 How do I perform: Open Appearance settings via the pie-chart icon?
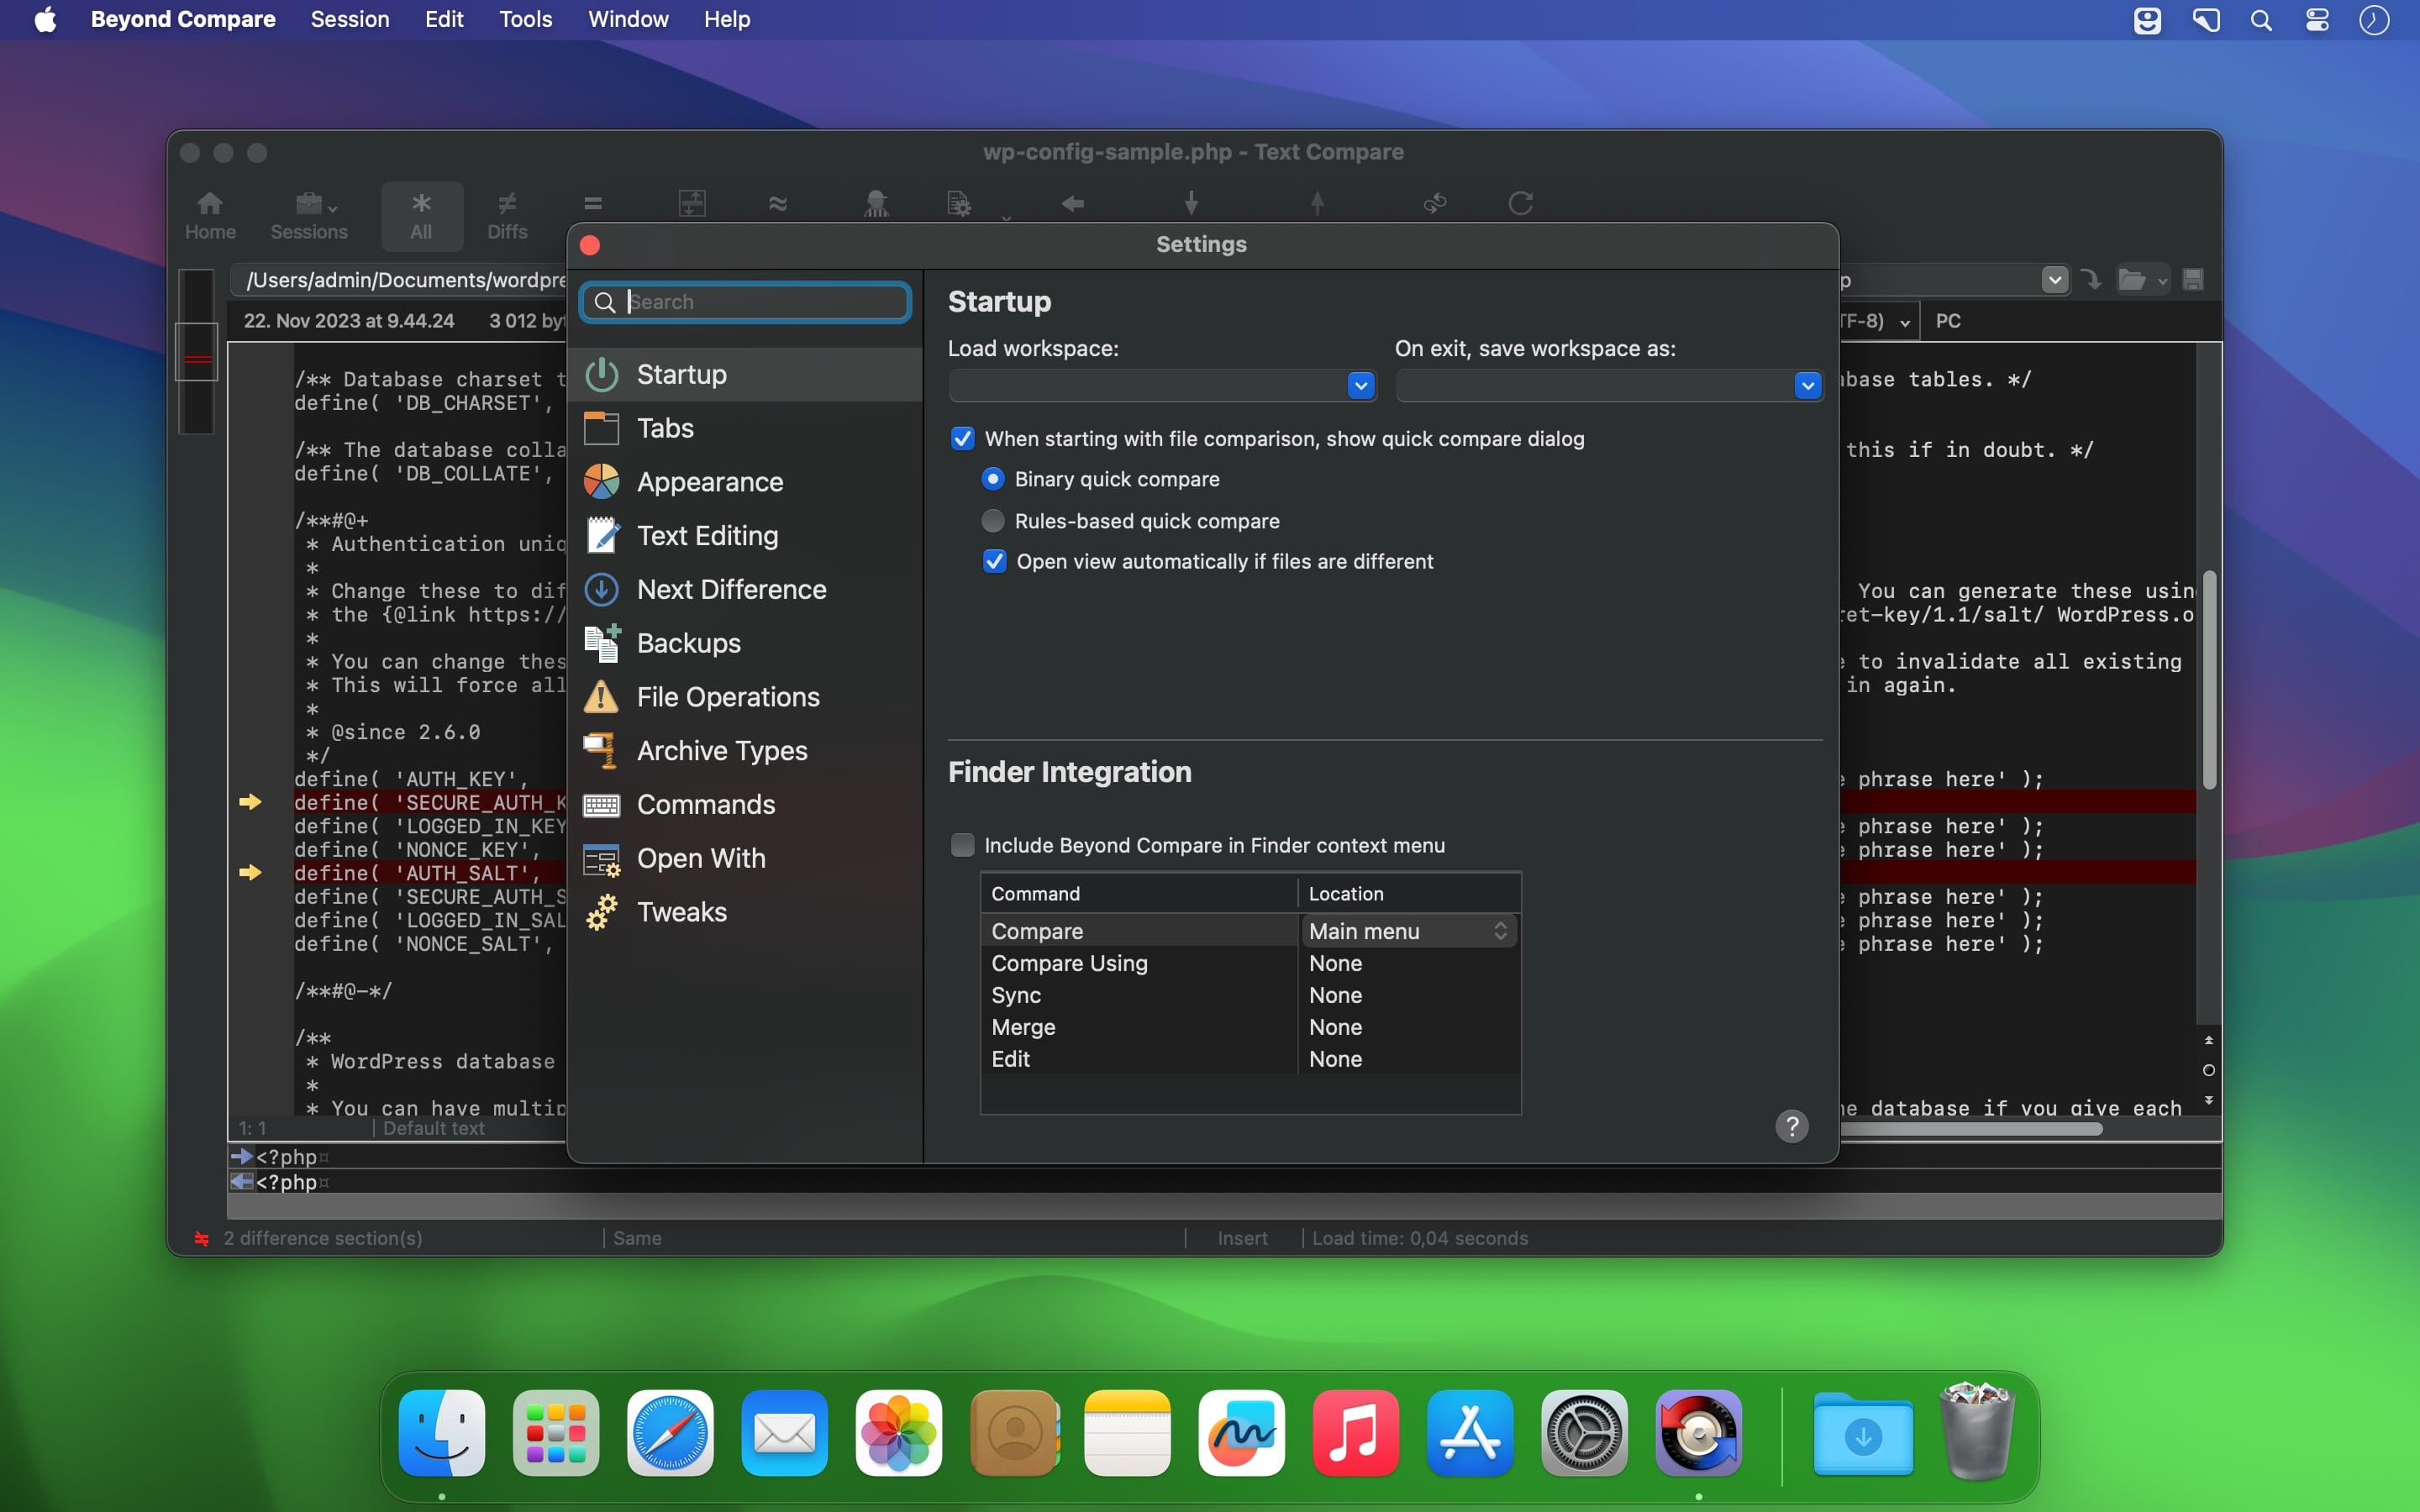pyautogui.click(x=602, y=482)
